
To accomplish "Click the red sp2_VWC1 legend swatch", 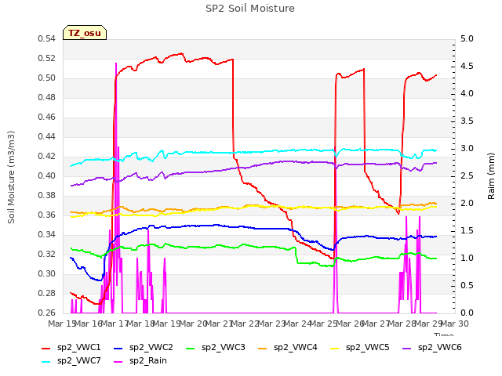I will tap(46, 348).
